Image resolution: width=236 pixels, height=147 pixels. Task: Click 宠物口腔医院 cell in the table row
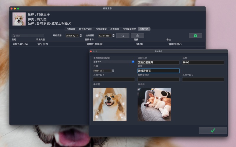pyautogui.click(x=94, y=44)
